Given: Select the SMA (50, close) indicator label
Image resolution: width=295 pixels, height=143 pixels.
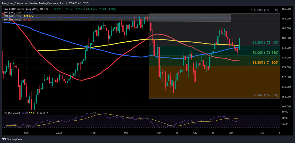Looking at the screenshot, I should point(12,19).
